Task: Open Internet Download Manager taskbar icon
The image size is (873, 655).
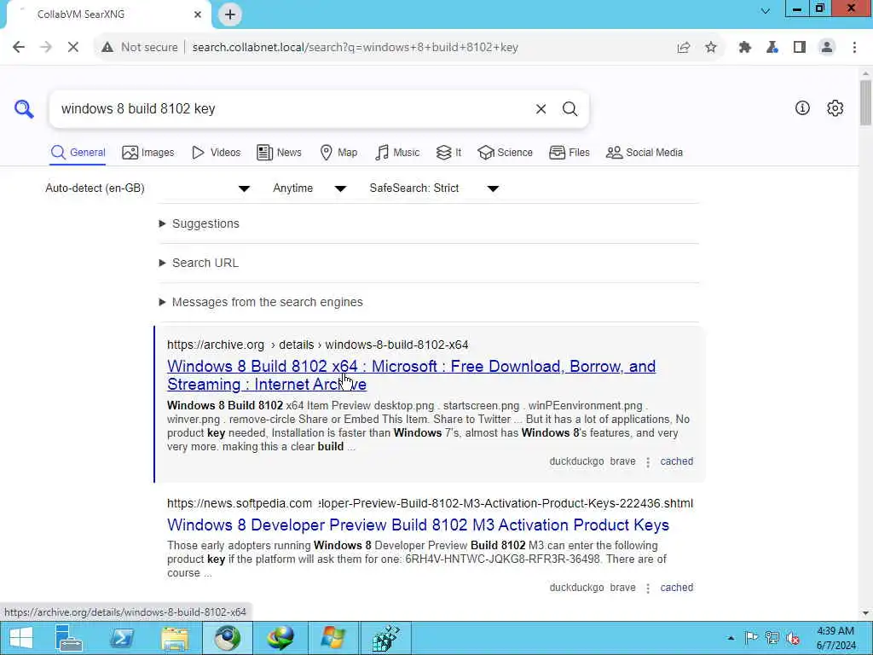Action: (280, 638)
